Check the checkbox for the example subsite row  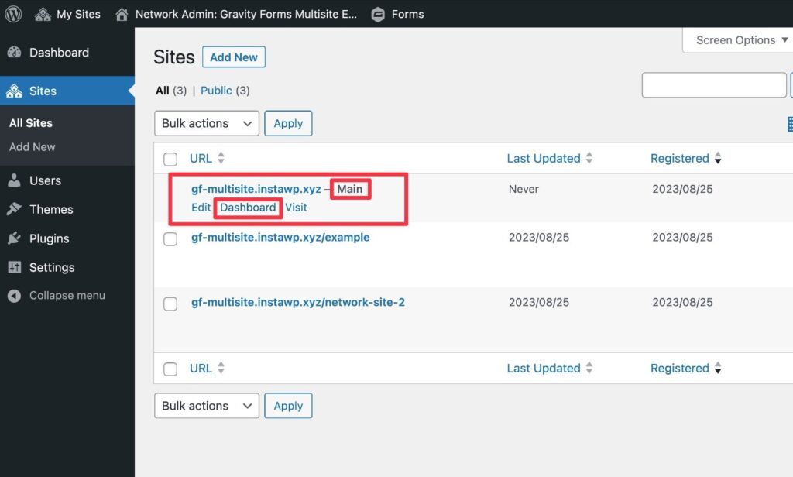pyautogui.click(x=170, y=239)
